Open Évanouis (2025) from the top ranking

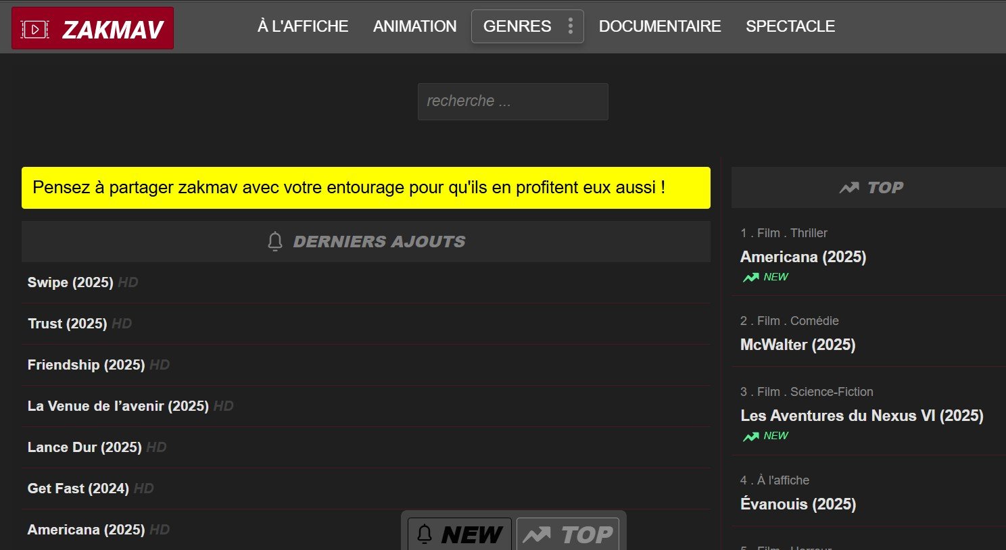point(798,504)
